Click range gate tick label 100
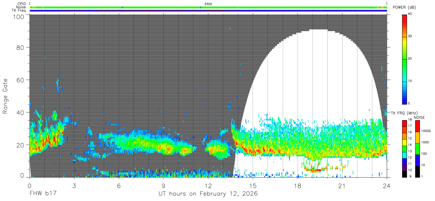 click(19, 17)
